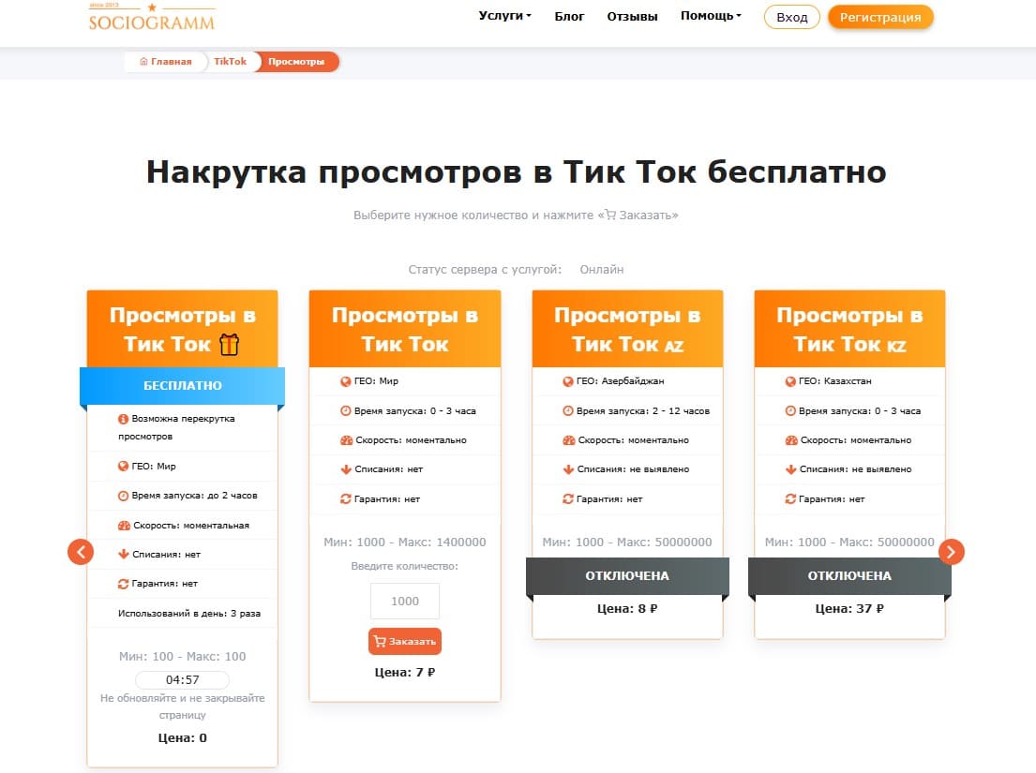The image size is (1036, 773).
Task: Click clock icon for до 2 часов
Action: [123, 496]
